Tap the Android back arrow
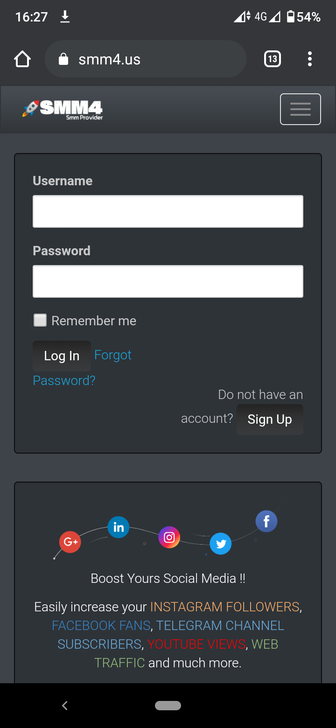 pyautogui.click(x=65, y=706)
